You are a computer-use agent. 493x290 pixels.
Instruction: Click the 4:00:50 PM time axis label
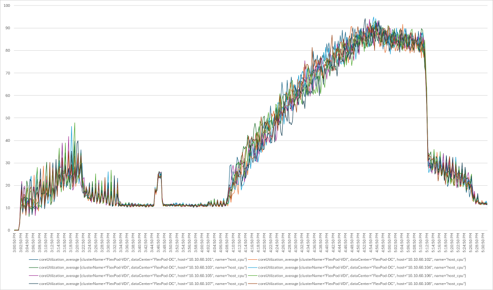[x=202, y=242]
